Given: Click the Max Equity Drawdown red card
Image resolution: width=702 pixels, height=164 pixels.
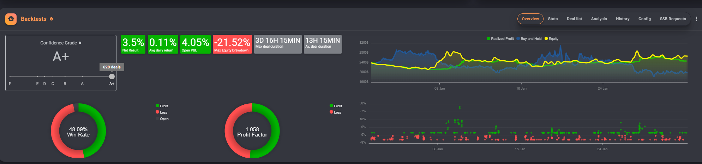Looking at the screenshot, I should click(x=232, y=44).
